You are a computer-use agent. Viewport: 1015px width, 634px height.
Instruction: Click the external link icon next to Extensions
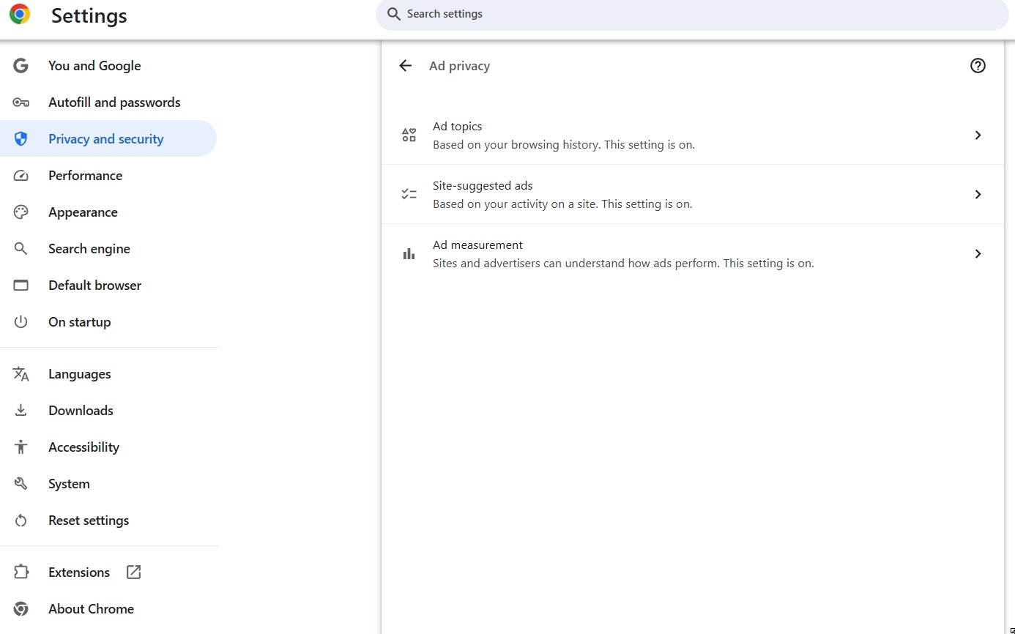[133, 573]
